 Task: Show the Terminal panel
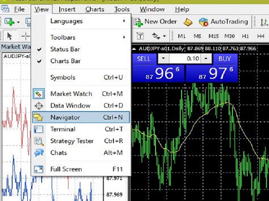[81, 129]
